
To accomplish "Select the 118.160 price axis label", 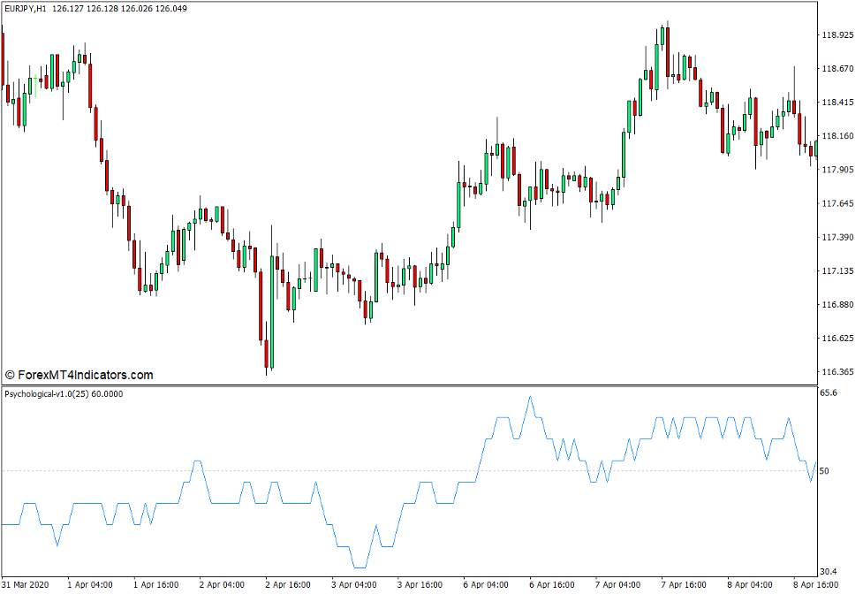I will click(836, 136).
